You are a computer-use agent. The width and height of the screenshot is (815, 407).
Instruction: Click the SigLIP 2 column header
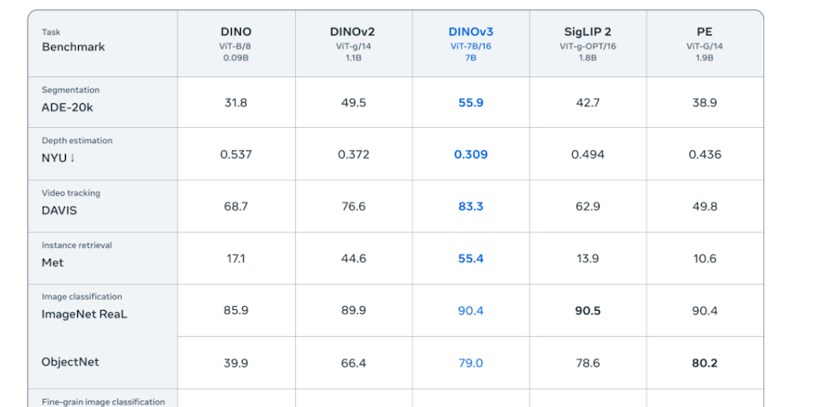[x=587, y=32]
